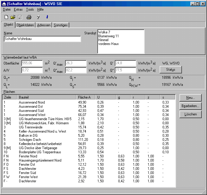Image resolution: width=207 pixels, height=195 pixels.
Task: Click the Name input field
Action: [42, 39]
